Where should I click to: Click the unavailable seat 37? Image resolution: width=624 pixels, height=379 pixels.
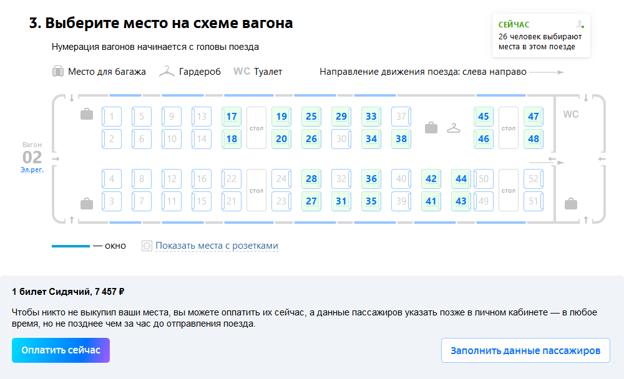(x=401, y=117)
